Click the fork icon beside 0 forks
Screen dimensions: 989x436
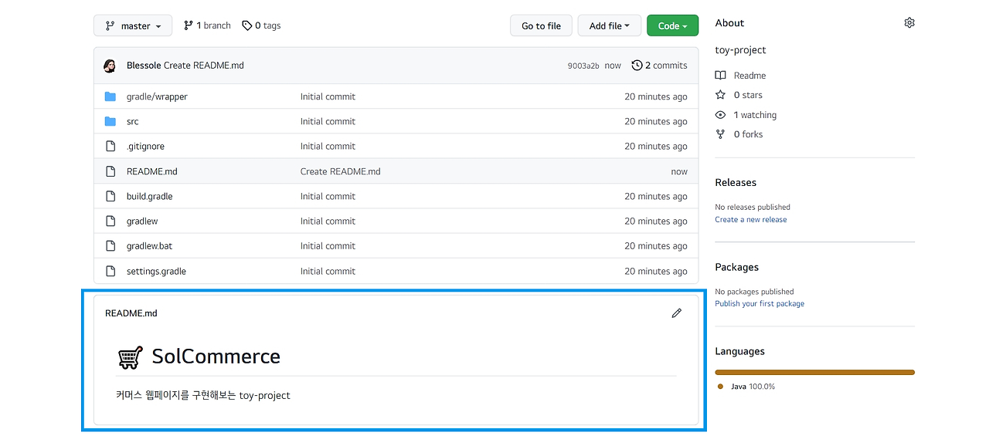(x=721, y=134)
